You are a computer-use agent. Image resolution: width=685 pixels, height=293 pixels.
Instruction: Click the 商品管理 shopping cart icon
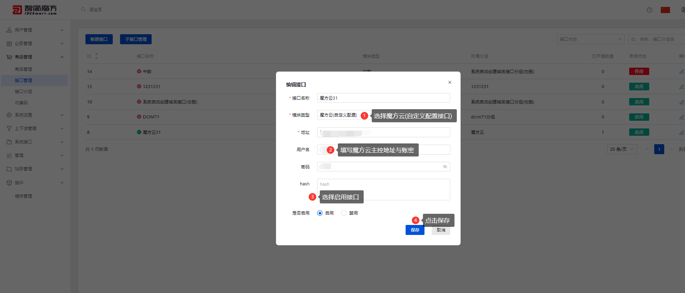9,57
